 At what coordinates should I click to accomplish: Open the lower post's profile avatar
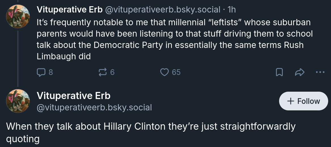pos(18,100)
